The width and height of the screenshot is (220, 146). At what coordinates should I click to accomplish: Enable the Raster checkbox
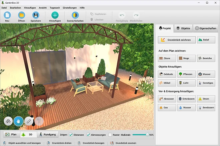(x=110, y=135)
